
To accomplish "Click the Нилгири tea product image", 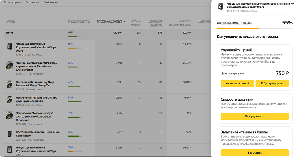I will click(10, 65).
